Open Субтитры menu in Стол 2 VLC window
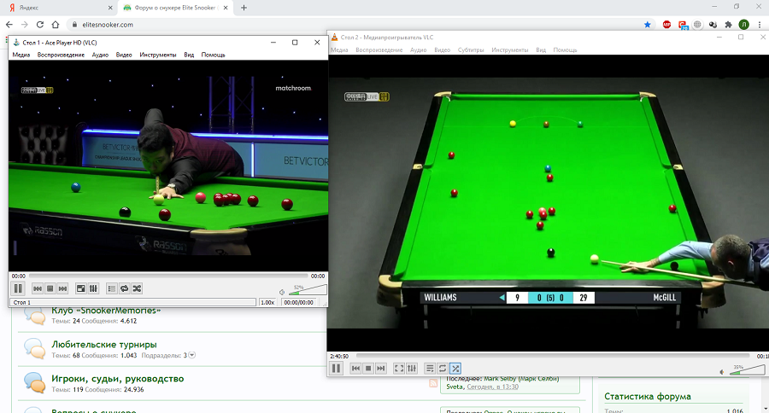The width and height of the screenshot is (769, 413). pyautogui.click(x=470, y=50)
